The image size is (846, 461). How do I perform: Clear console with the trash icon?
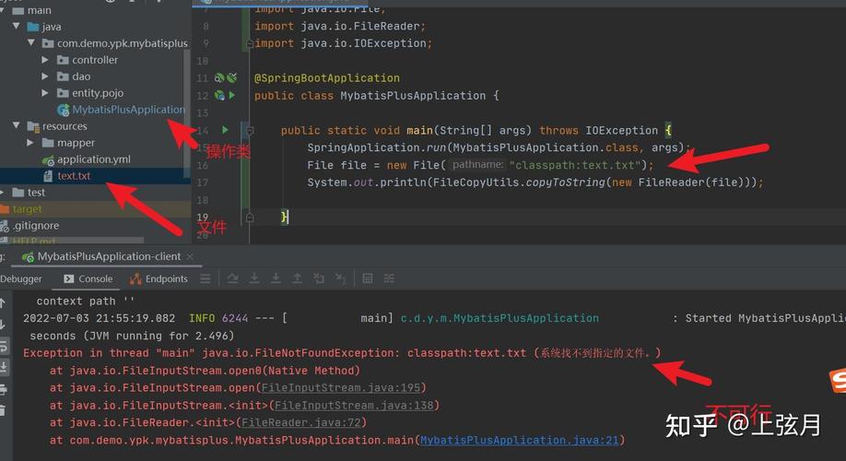point(4,408)
